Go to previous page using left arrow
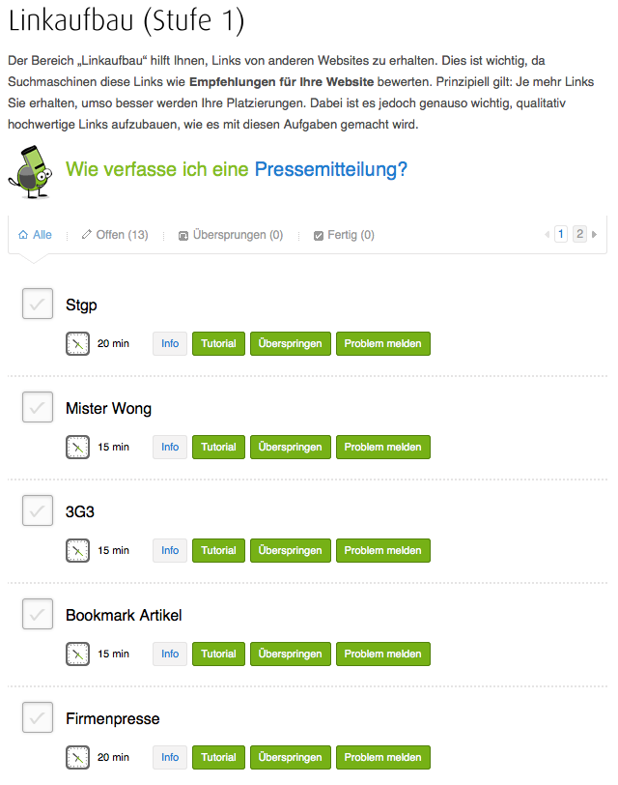618x785 pixels. tap(548, 234)
